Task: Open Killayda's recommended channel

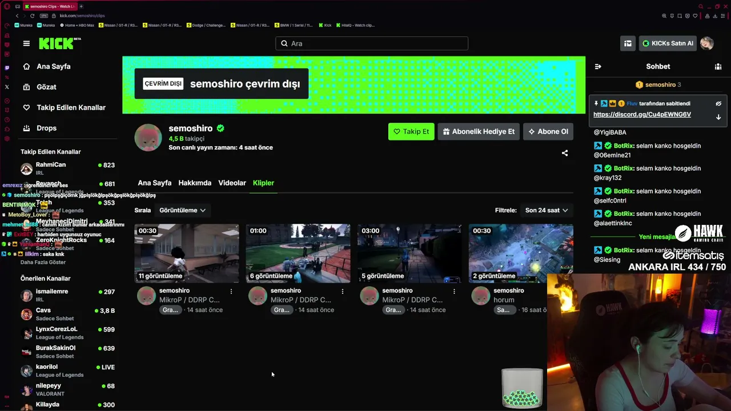Action: 67,405
